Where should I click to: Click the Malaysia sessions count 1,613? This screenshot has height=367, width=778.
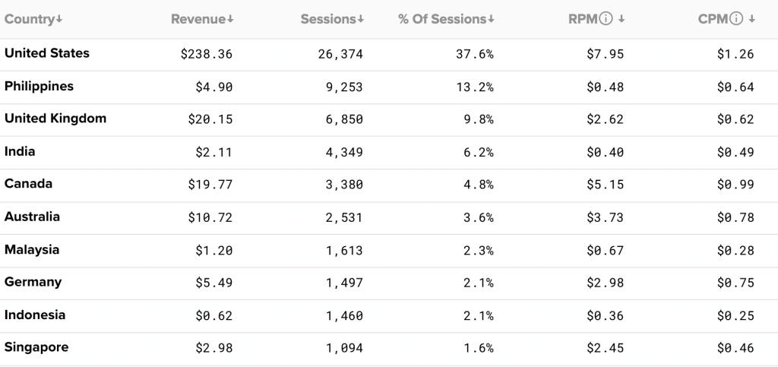344,251
